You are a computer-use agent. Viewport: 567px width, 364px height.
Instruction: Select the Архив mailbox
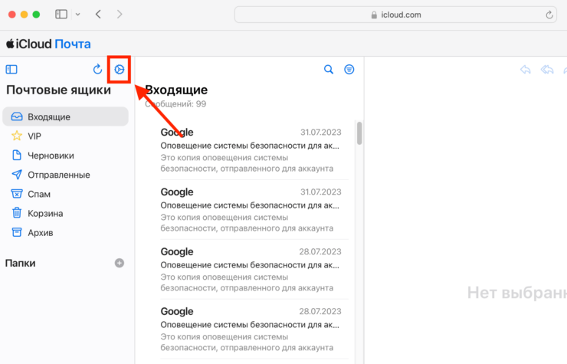tap(41, 233)
